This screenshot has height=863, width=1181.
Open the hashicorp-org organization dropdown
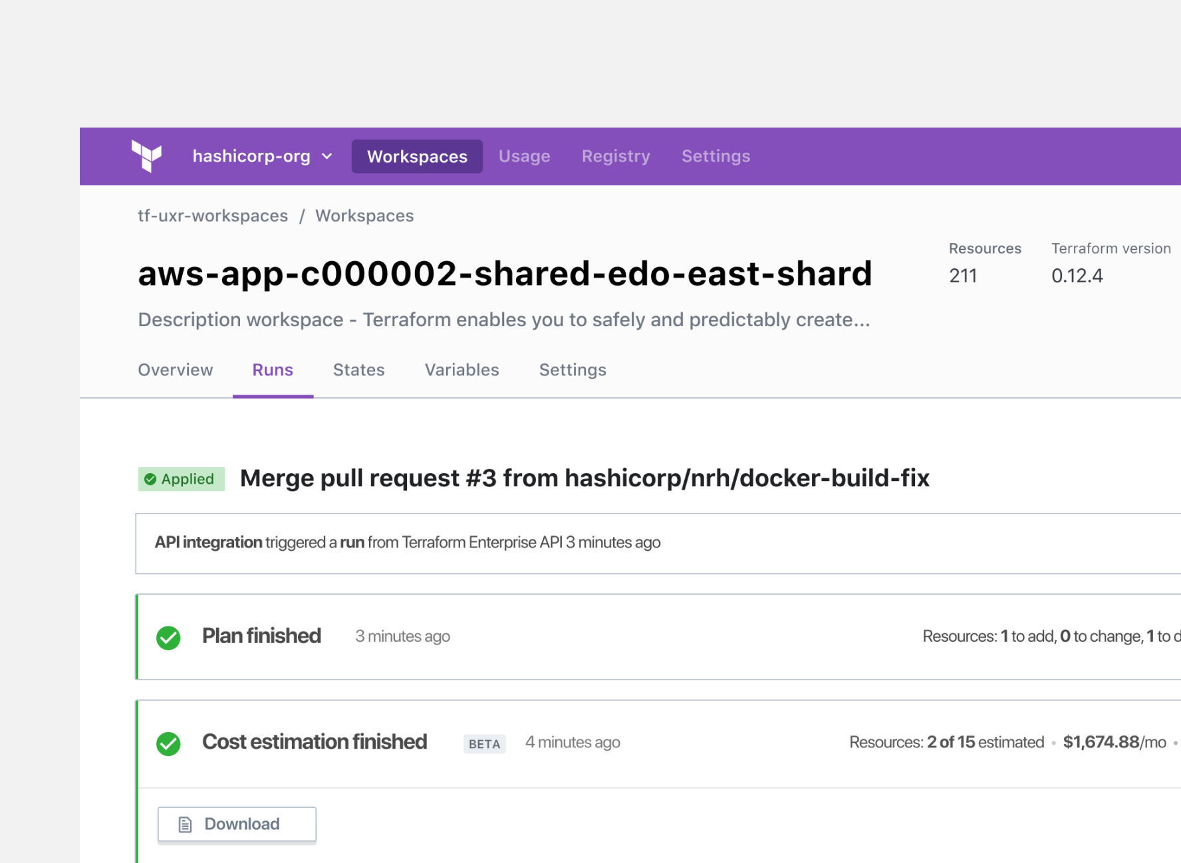click(x=263, y=156)
